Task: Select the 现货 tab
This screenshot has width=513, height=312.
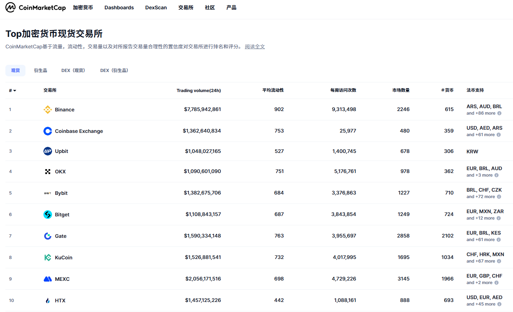Action: tap(15, 71)
